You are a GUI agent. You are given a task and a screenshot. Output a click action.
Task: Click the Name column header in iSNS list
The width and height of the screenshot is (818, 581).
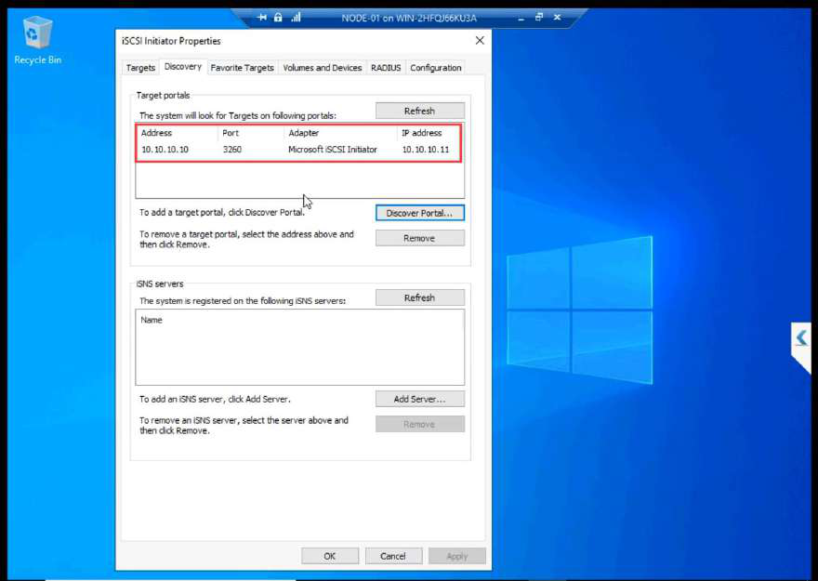(x=152, y=320)
